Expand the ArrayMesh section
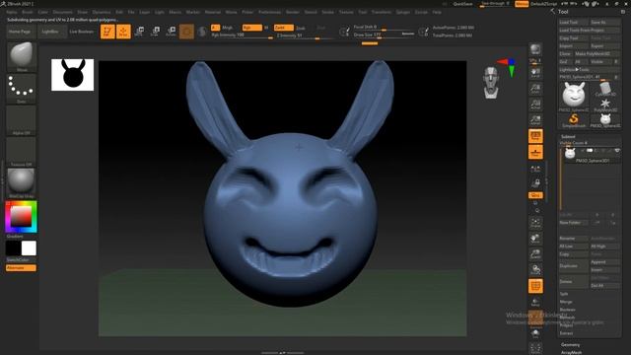Viewport: 631px width, 355px height. 572,352
